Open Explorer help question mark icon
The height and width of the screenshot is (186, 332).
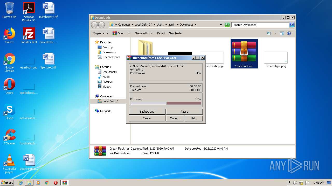coord(289,33)
